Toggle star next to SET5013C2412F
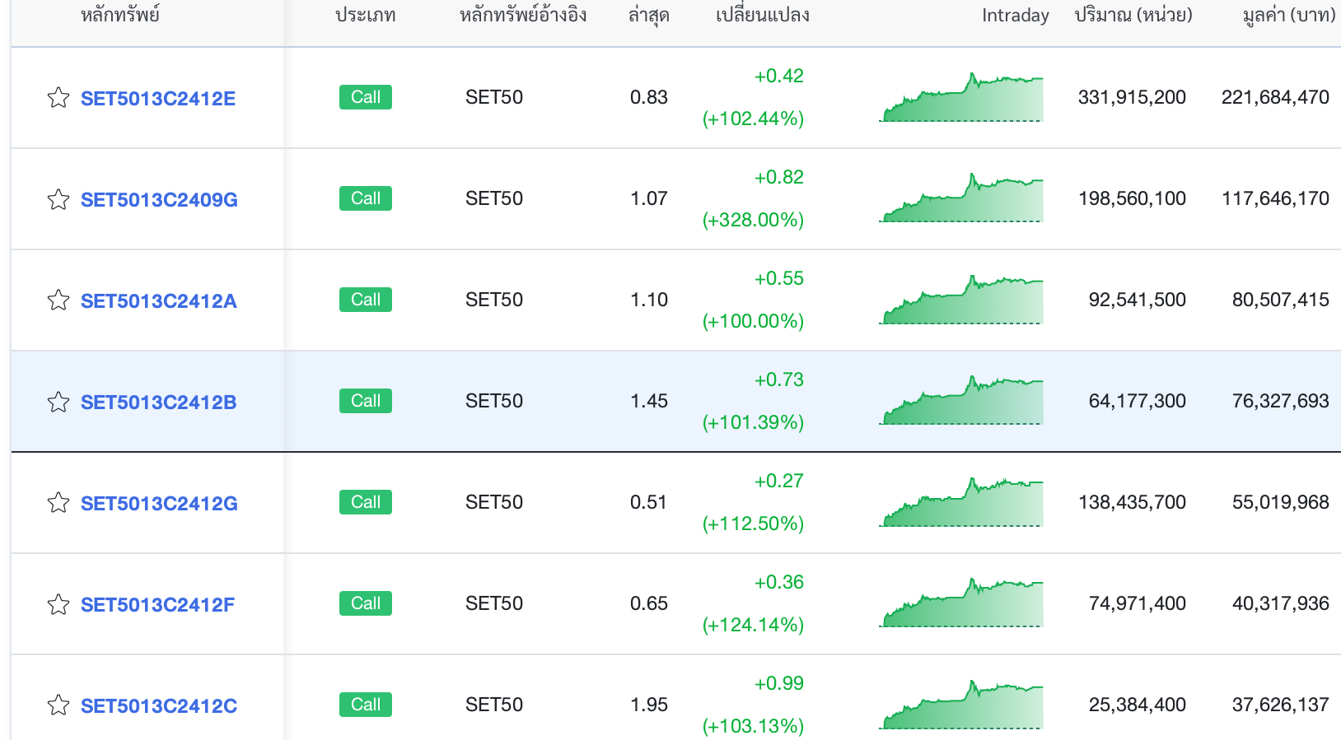Screen dimensions: 1341x740 pyautogui.click(x=58, y=604)
